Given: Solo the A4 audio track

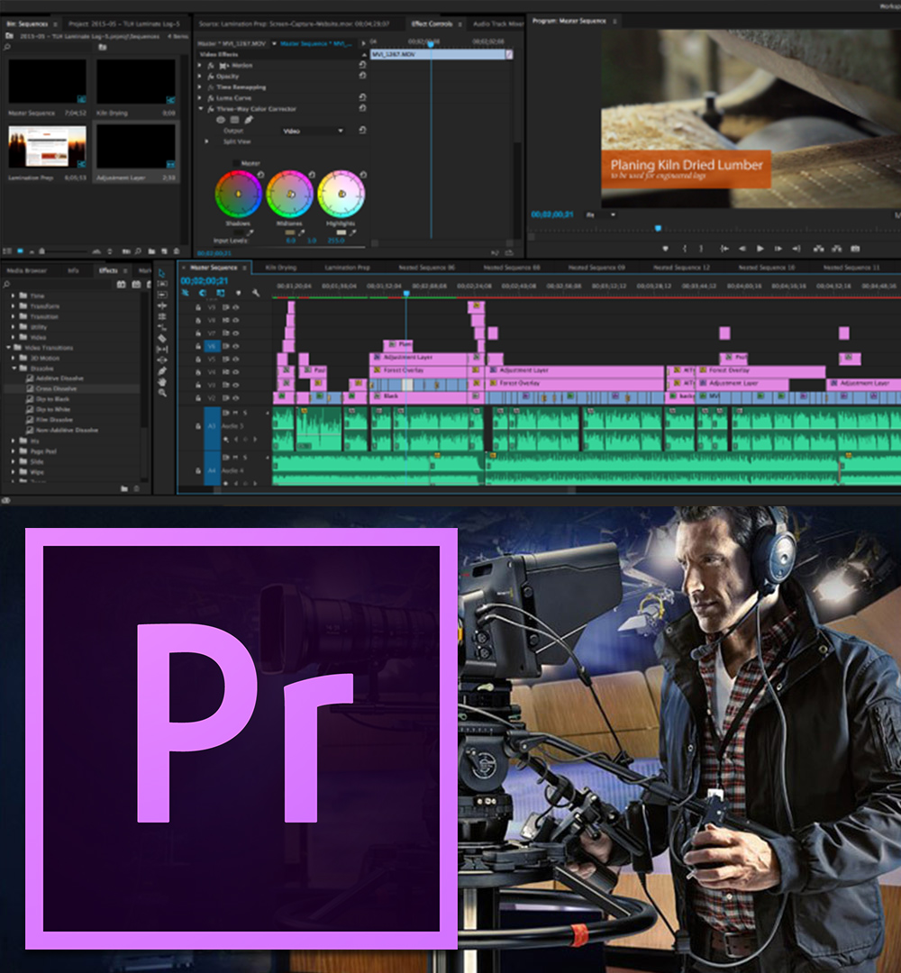Looking at the screenshot, I should tap(245, 458).
